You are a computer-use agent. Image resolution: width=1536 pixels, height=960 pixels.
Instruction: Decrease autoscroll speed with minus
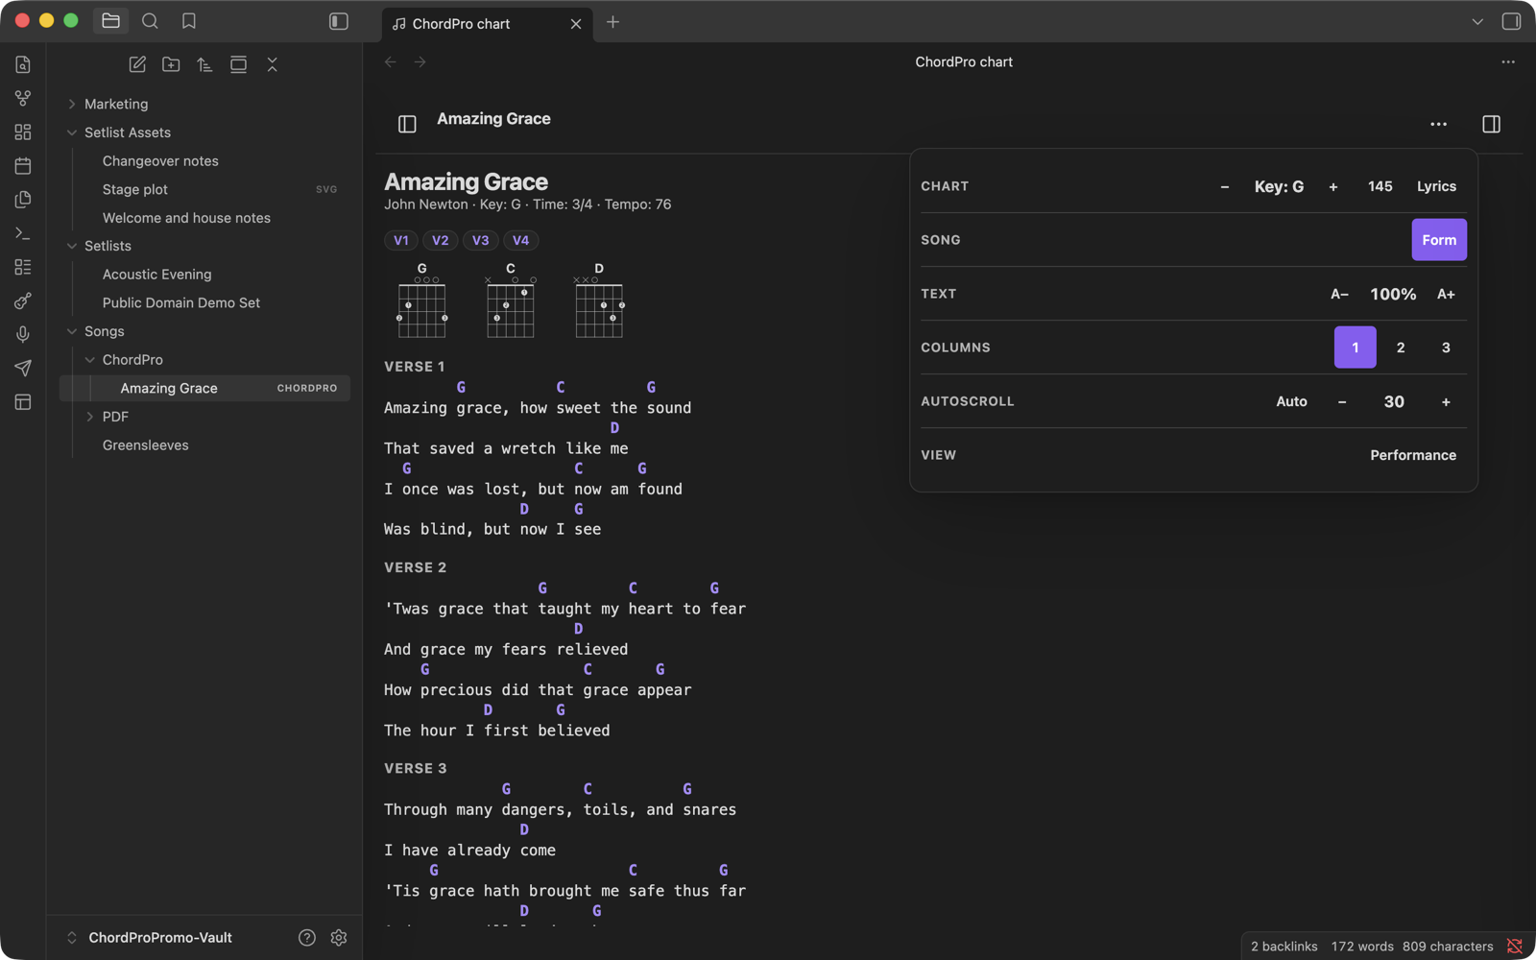[1342, 401]
